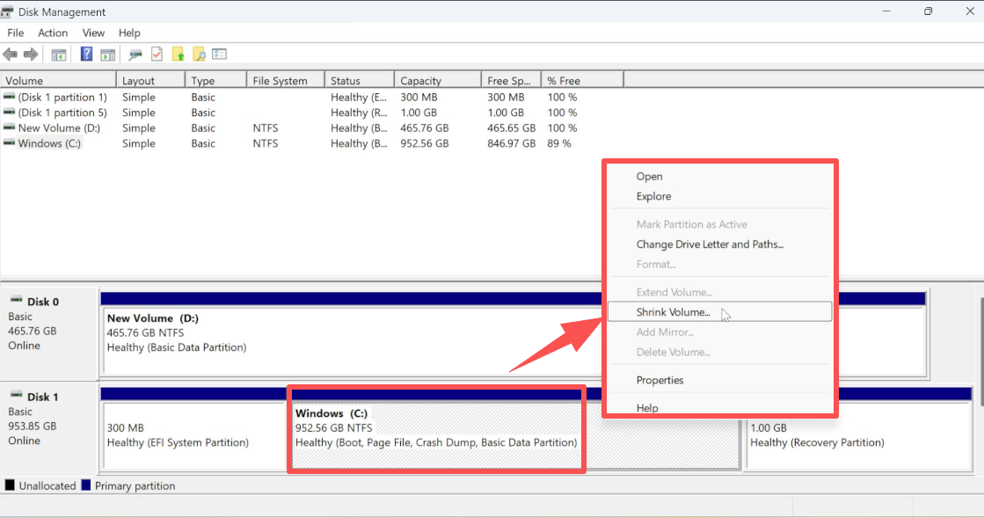Image resolution: width=984 pixels, height=518 pixels.
Task: Select New Volume (D:) row in list
Action: [x=59, y=128]
